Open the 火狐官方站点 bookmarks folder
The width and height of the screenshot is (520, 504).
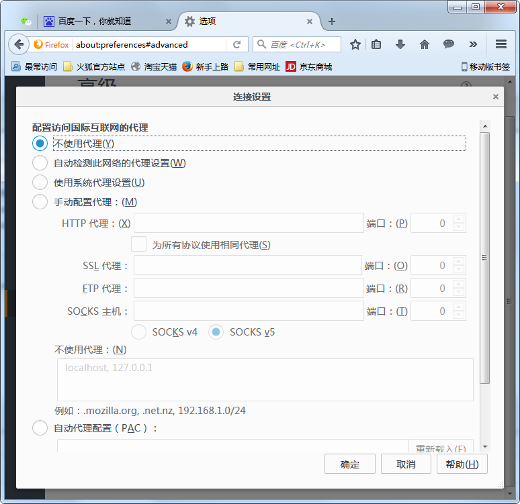coord(94,67)
